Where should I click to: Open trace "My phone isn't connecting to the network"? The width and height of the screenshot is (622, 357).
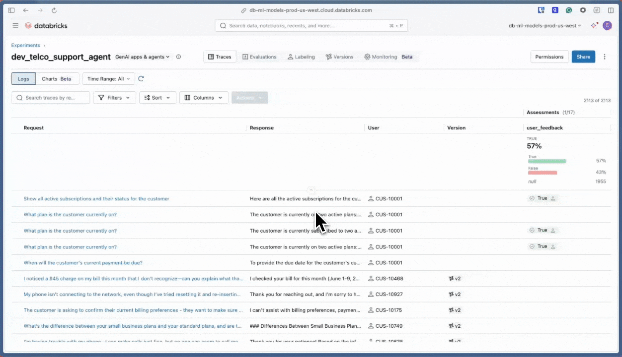point(133,295)
